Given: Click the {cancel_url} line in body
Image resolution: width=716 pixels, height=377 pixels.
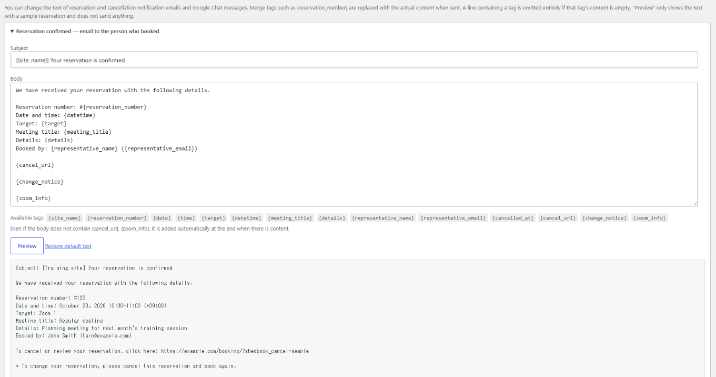Looking at the screenshot, I should coord(35,165).
